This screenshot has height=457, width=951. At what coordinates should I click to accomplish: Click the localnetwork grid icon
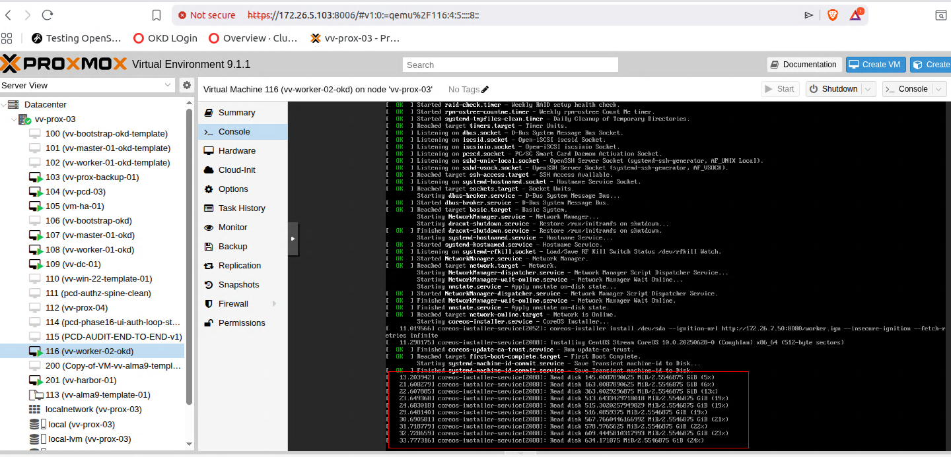36,410
